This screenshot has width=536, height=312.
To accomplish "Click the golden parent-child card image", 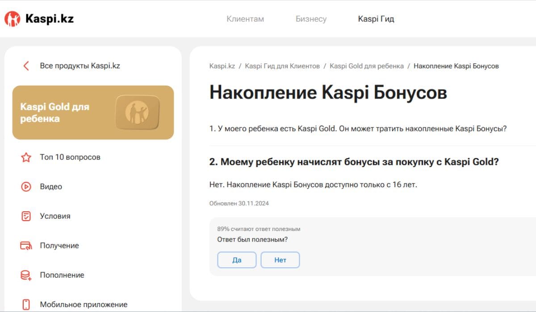I will pyautogui.click(x=137, y=112).
